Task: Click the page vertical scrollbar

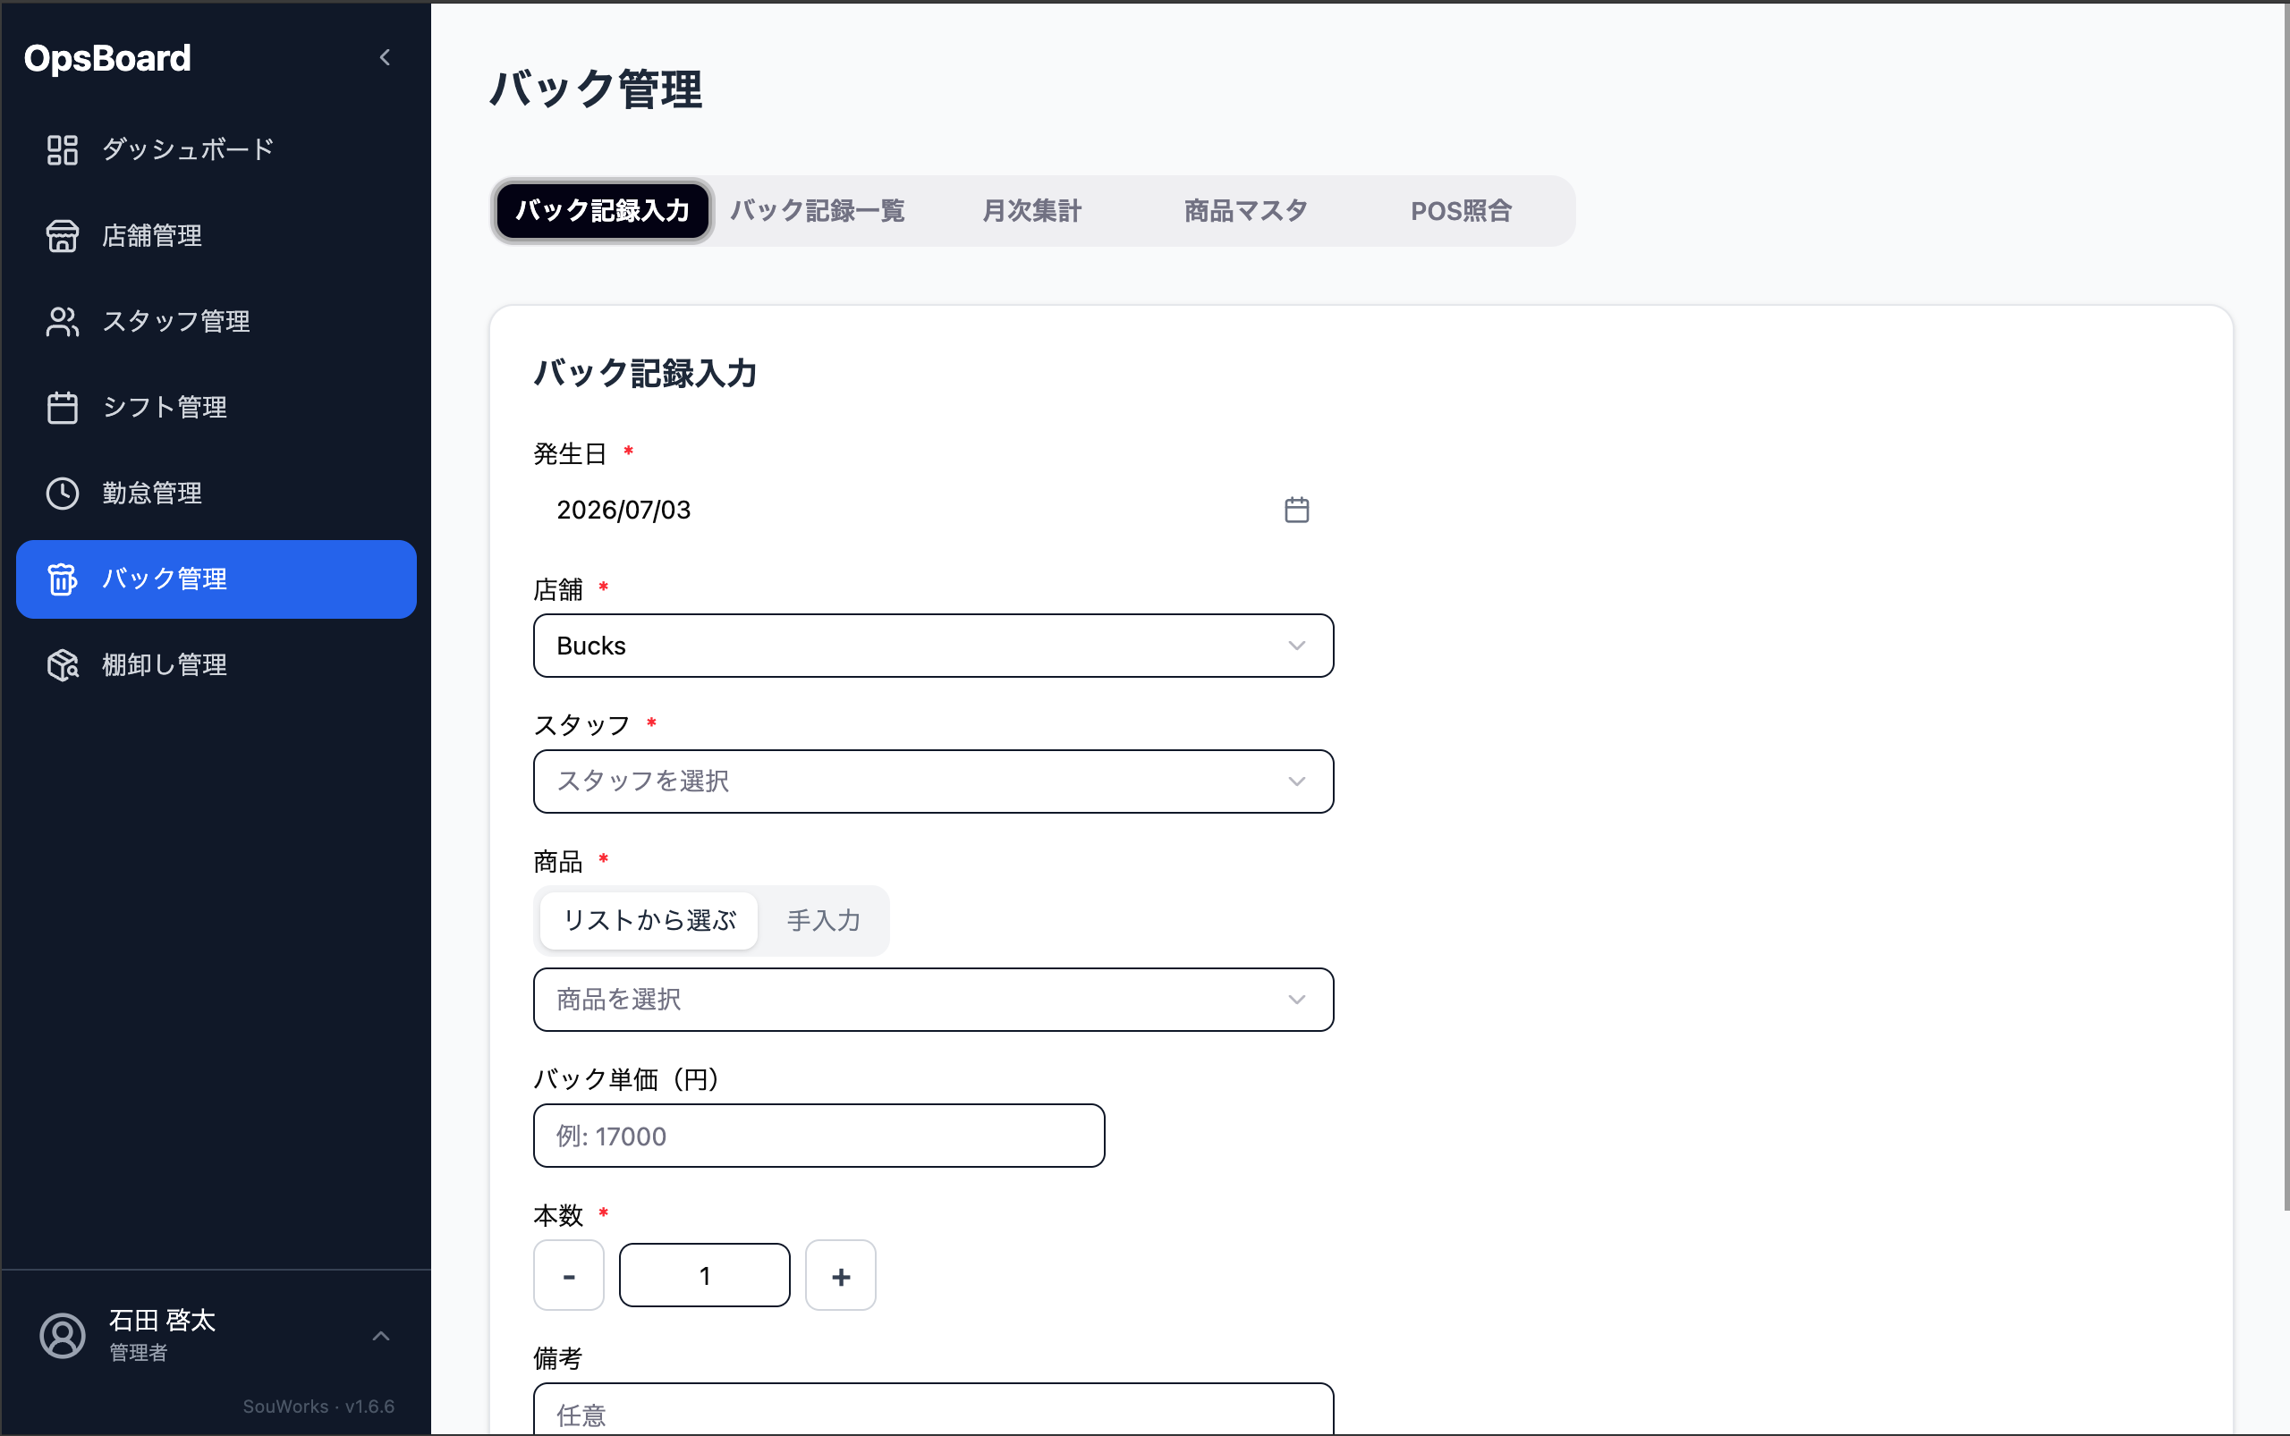Action: point(2286,608)
